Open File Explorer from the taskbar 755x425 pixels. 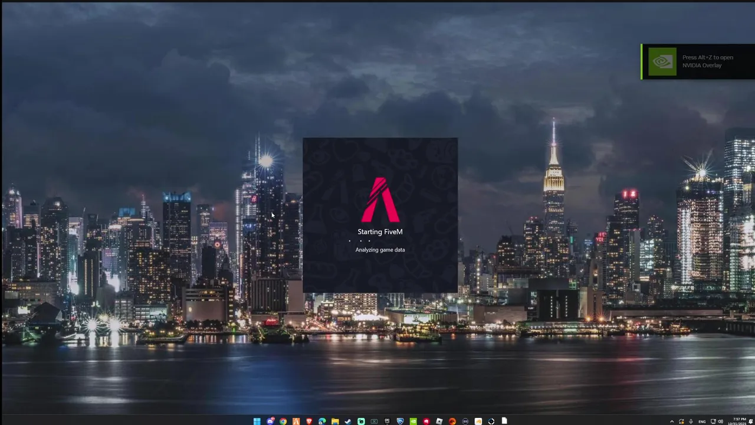(335, 421)
